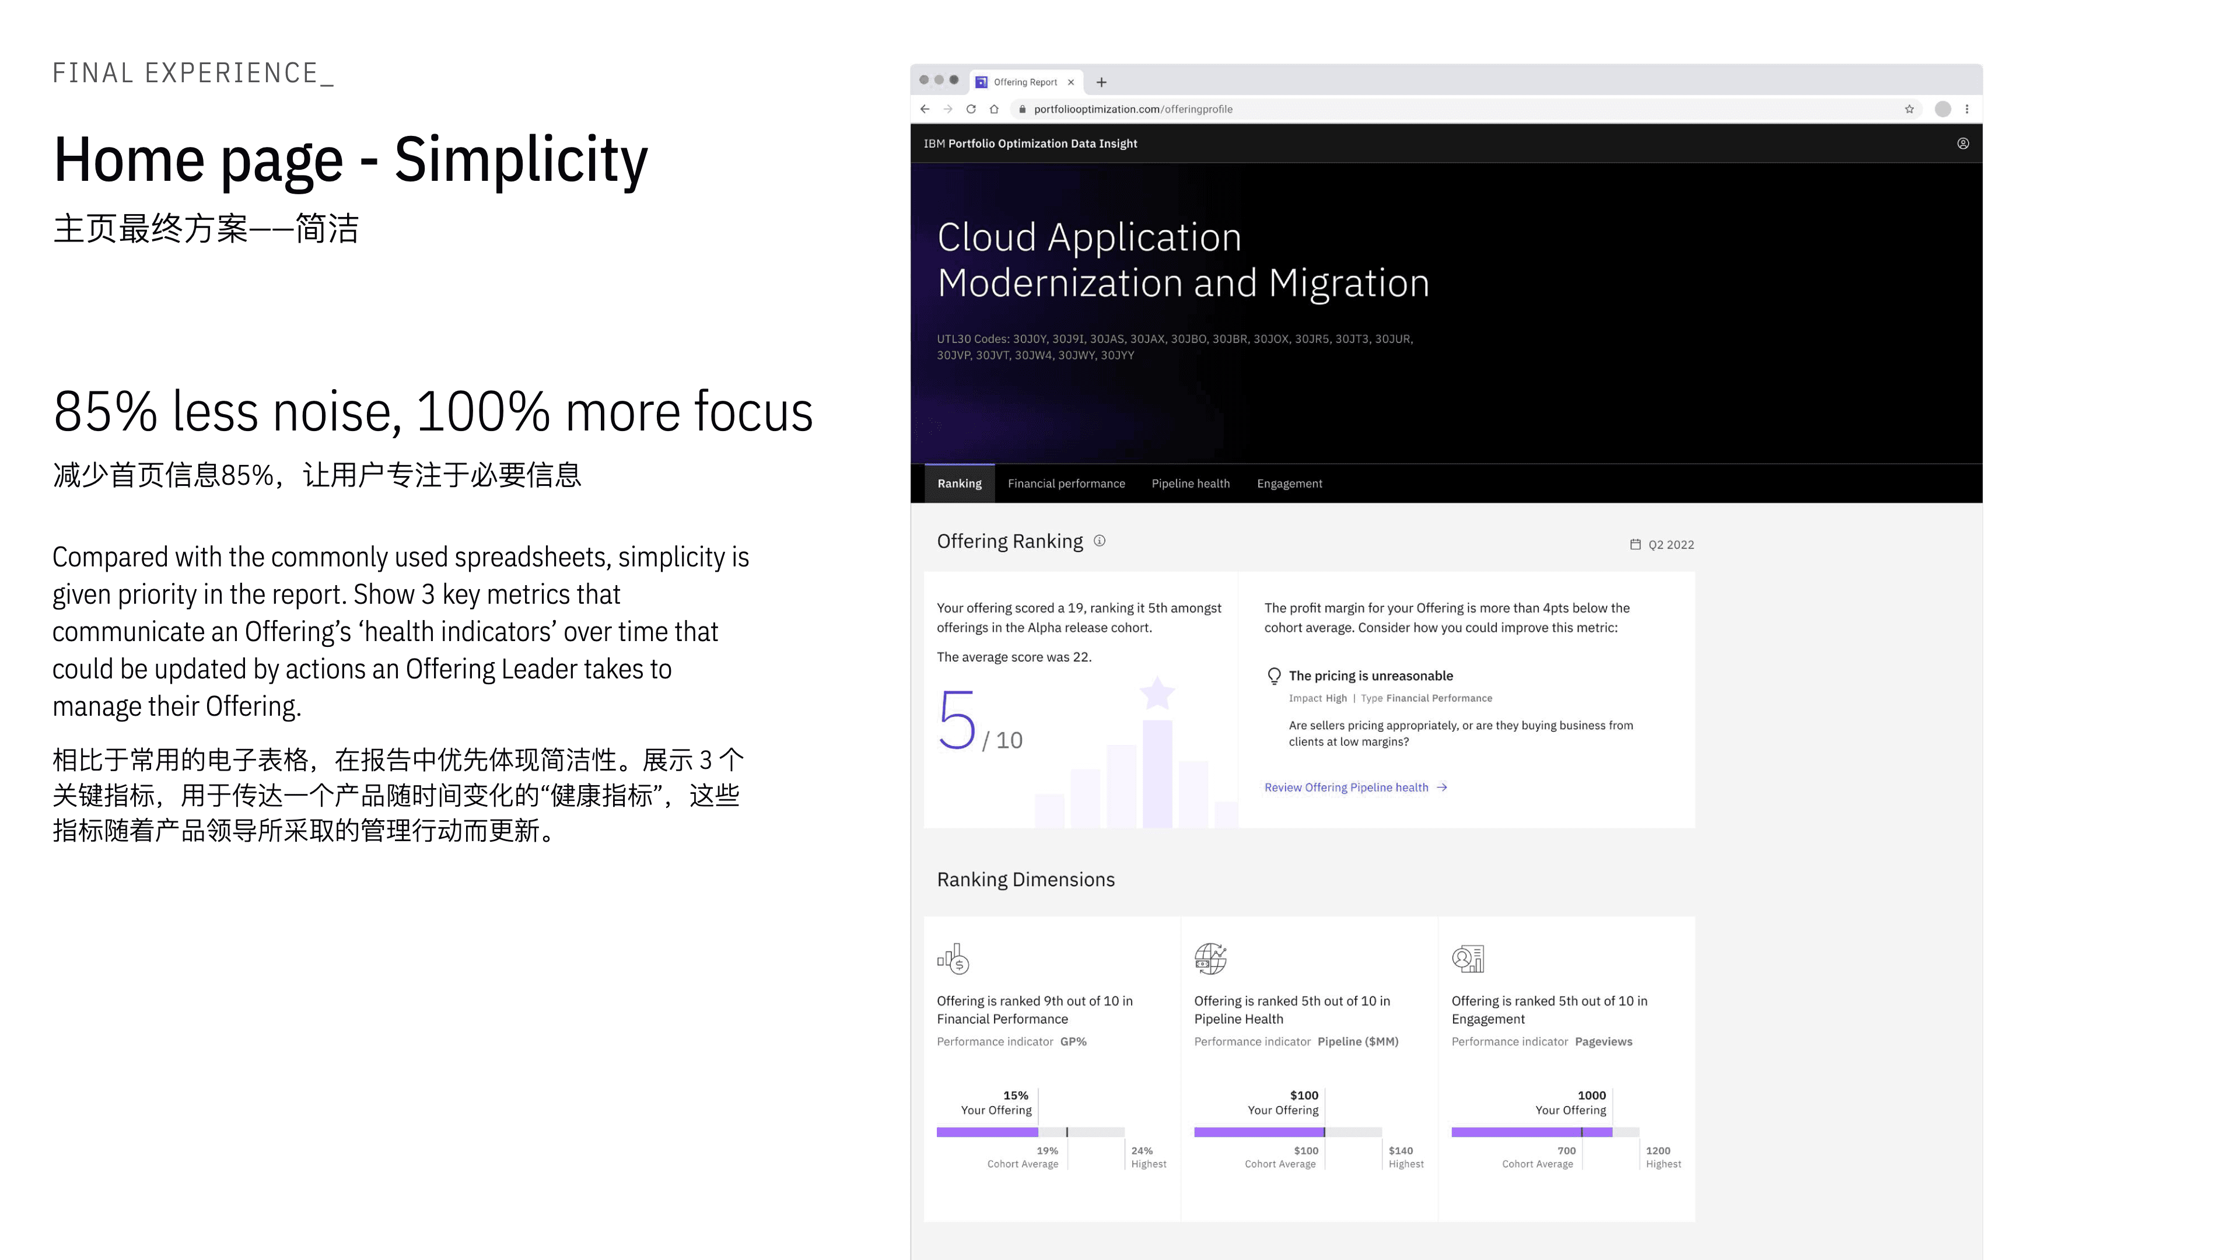Viewport: 2240px width, 1260px height.
Task: Click the lock icon in the address bar
Action: 1023,108
